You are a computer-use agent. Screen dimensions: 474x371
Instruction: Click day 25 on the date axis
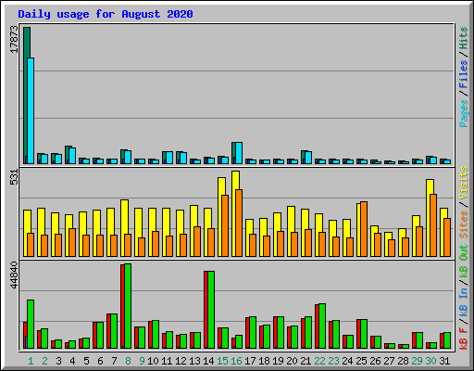361,361
